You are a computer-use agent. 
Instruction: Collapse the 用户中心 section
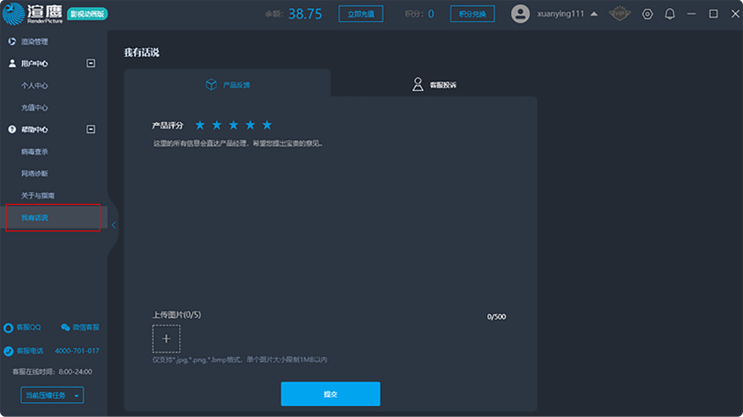point(91,63)
